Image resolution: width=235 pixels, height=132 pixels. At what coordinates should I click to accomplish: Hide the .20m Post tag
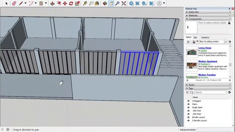coord(188,114)
